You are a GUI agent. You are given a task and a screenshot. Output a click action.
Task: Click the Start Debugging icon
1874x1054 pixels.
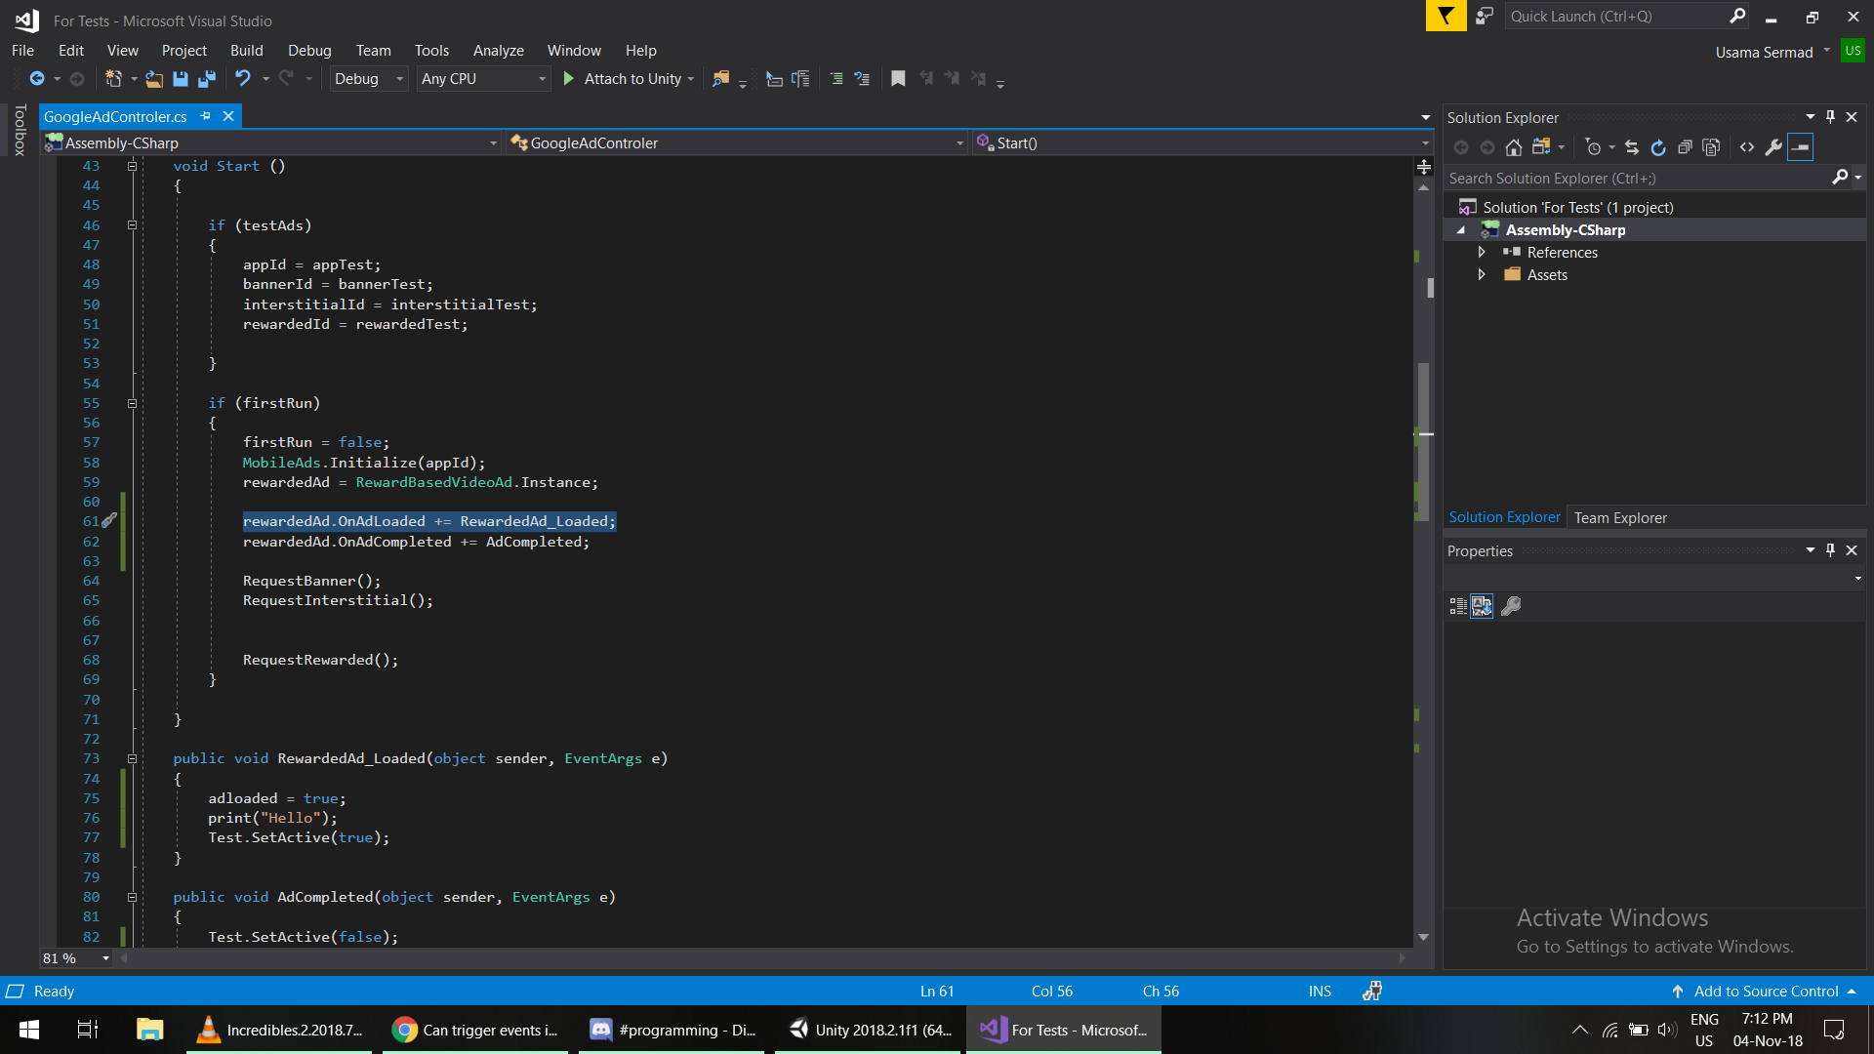pos(569,80)
